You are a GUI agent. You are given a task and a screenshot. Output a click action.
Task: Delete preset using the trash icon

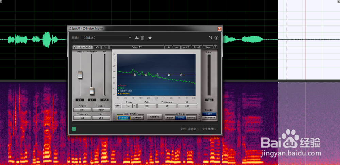[x=142, y=38]
